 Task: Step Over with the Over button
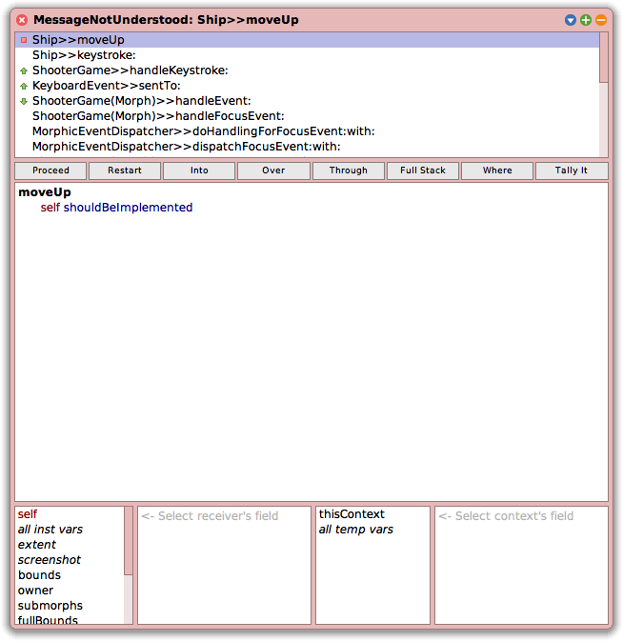tap(273, 170)
